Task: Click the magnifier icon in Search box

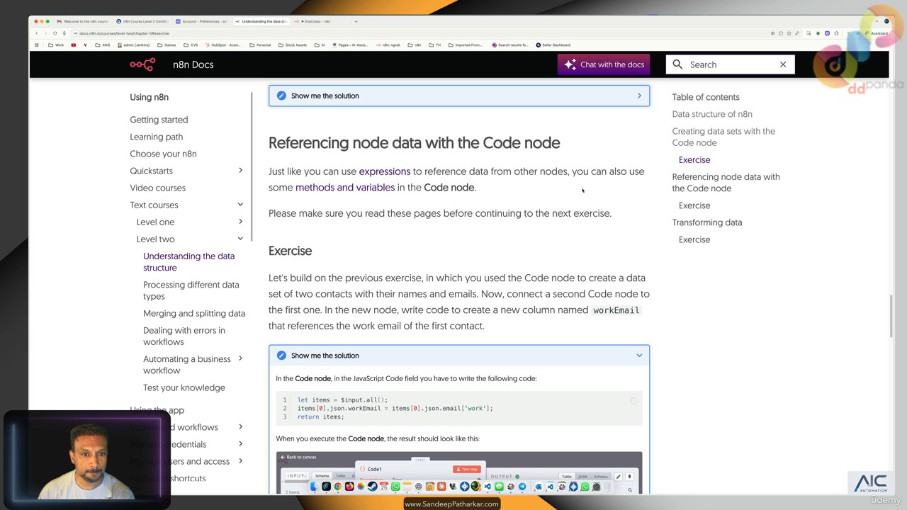Action: click(x=677, y=64)
